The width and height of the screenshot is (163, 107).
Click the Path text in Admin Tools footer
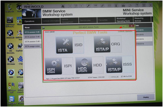(63, 78)
